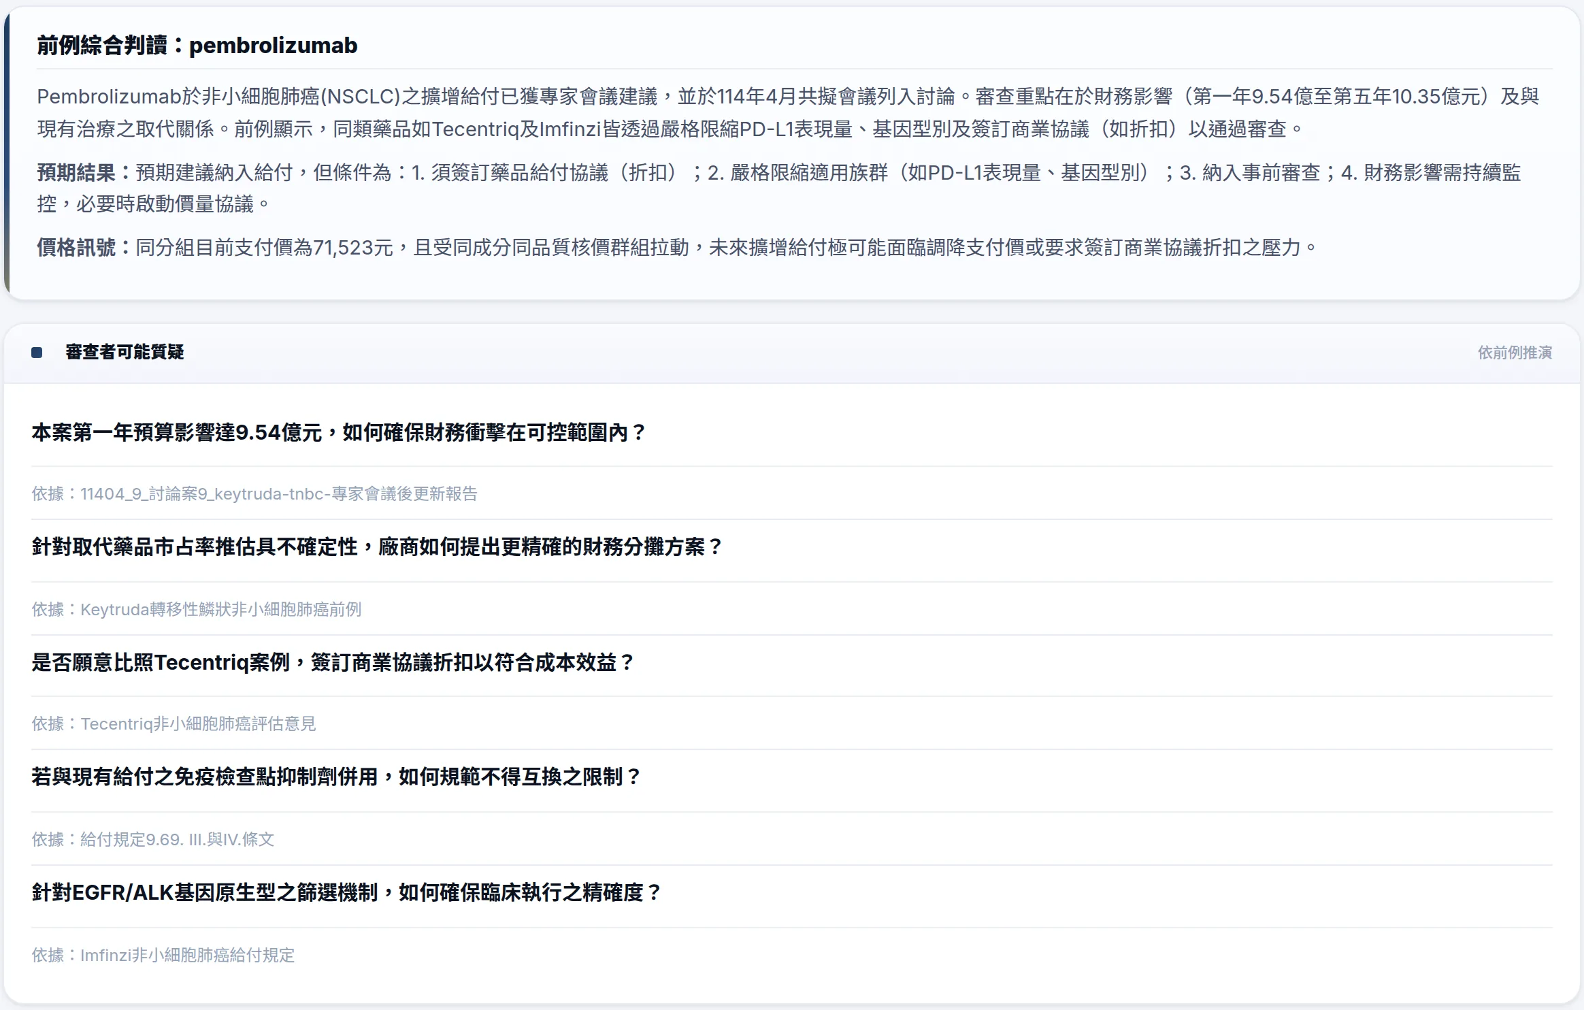
Task: Open source 11404_9_討論案9_keytruda-tnbc-專家會議後更新報告
Action: (254, 493)
